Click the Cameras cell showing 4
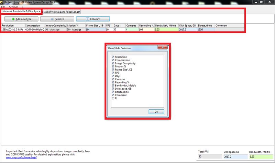 point(132,30)
